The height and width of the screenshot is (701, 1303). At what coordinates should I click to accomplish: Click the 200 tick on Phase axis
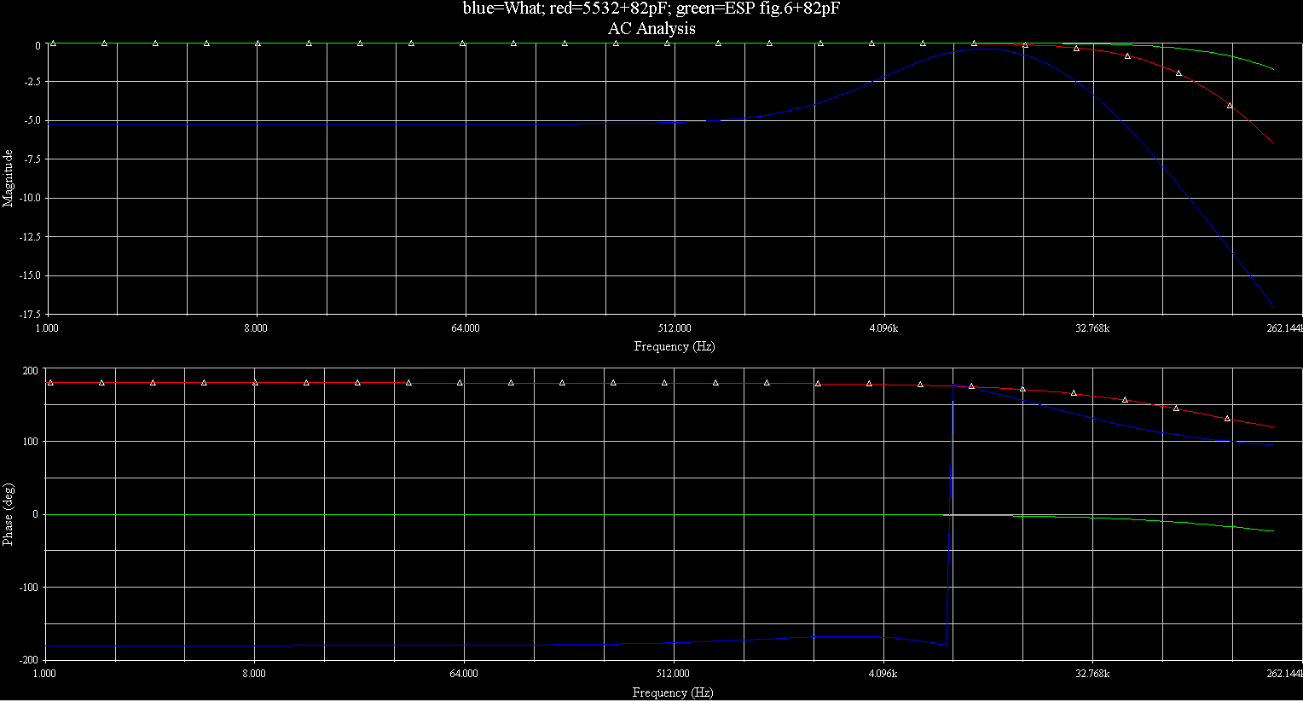click(x=30, y=370)
